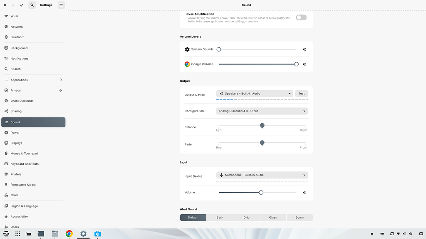
Task: Mute System Sounds via its speaker icon
Action: tap(304, 49)
